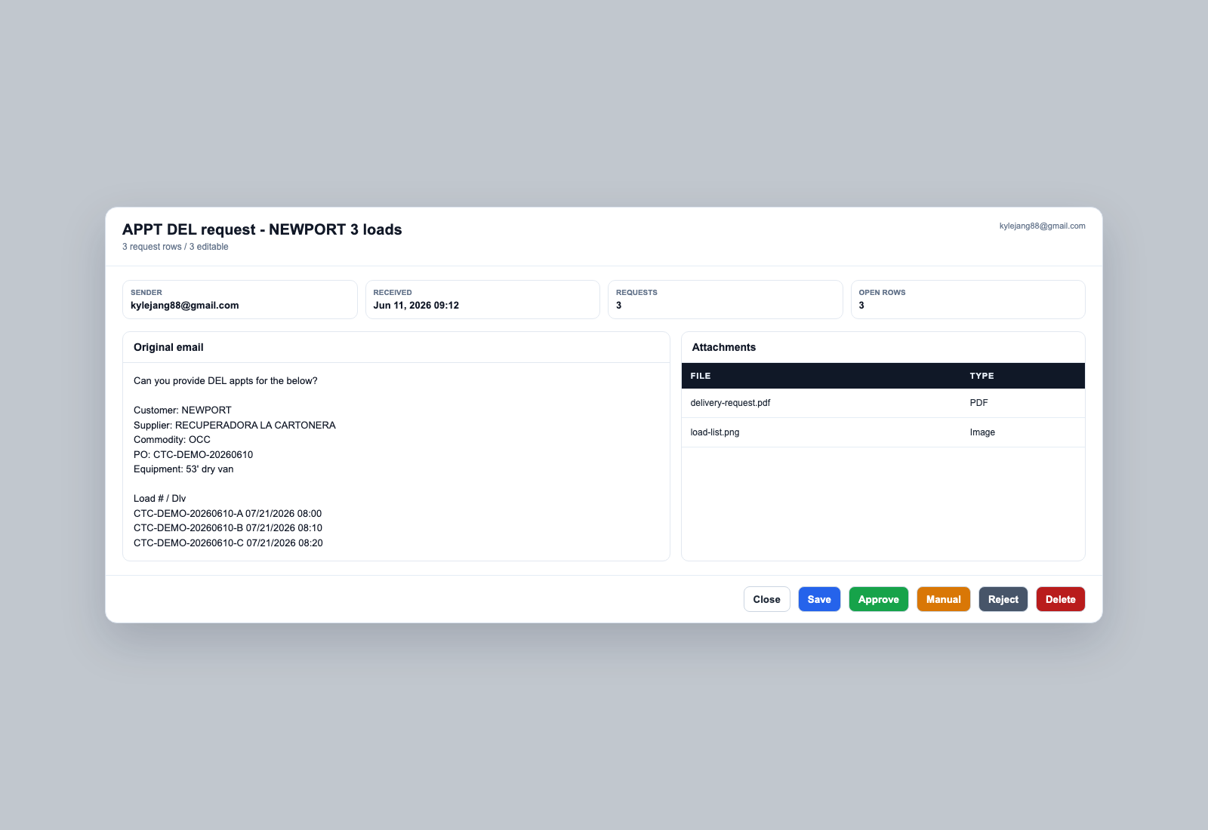Screen dimensions: 1208x830
Task: Click the Customer: NEWPORT line
Action: coord(183,410)
